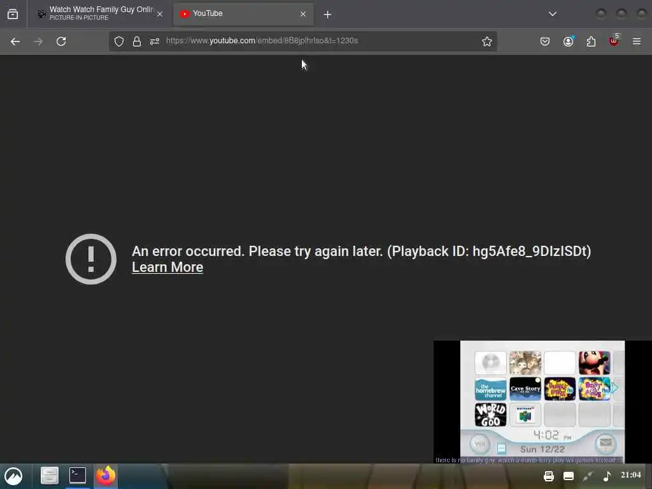Open the network connection tray icon
This screenshot has width=652, height=489.
coord(588,476)
